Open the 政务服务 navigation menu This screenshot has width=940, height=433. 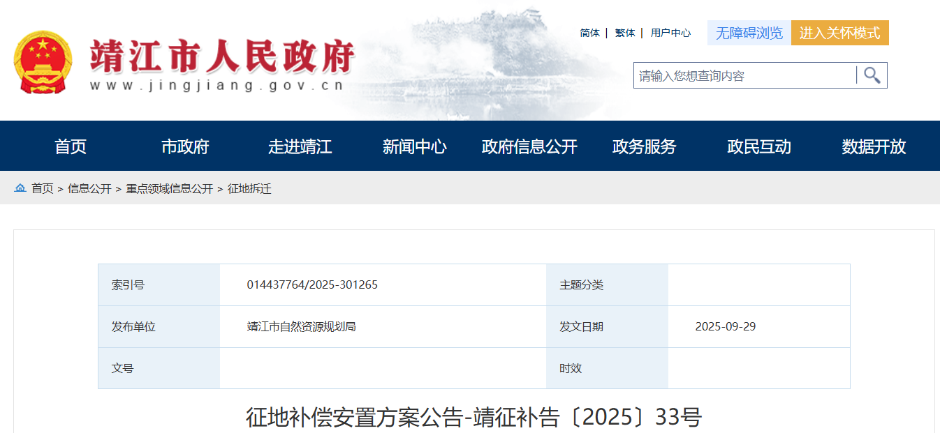coord(644,146)
